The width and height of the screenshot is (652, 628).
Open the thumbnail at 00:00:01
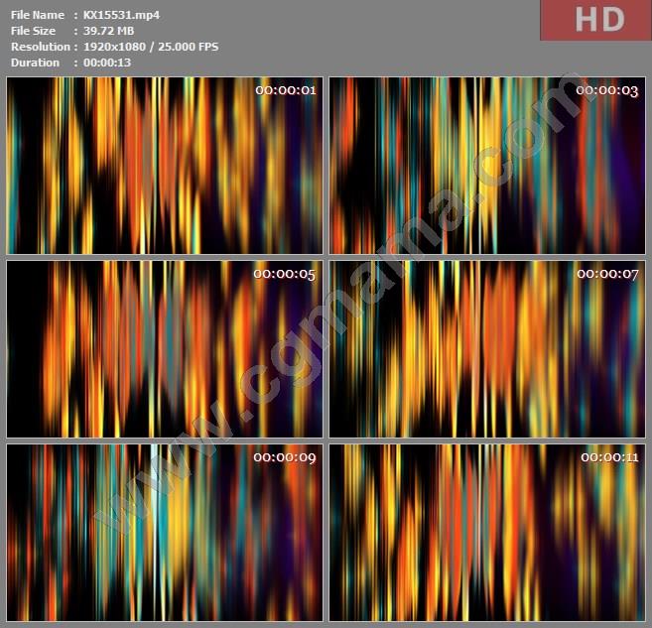click(165, 166)
